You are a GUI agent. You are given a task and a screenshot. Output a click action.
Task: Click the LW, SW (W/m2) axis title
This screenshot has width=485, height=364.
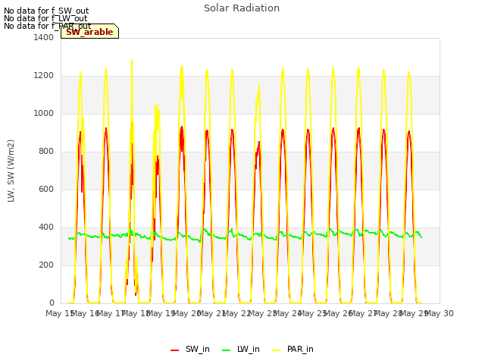(x=11, y=171)
